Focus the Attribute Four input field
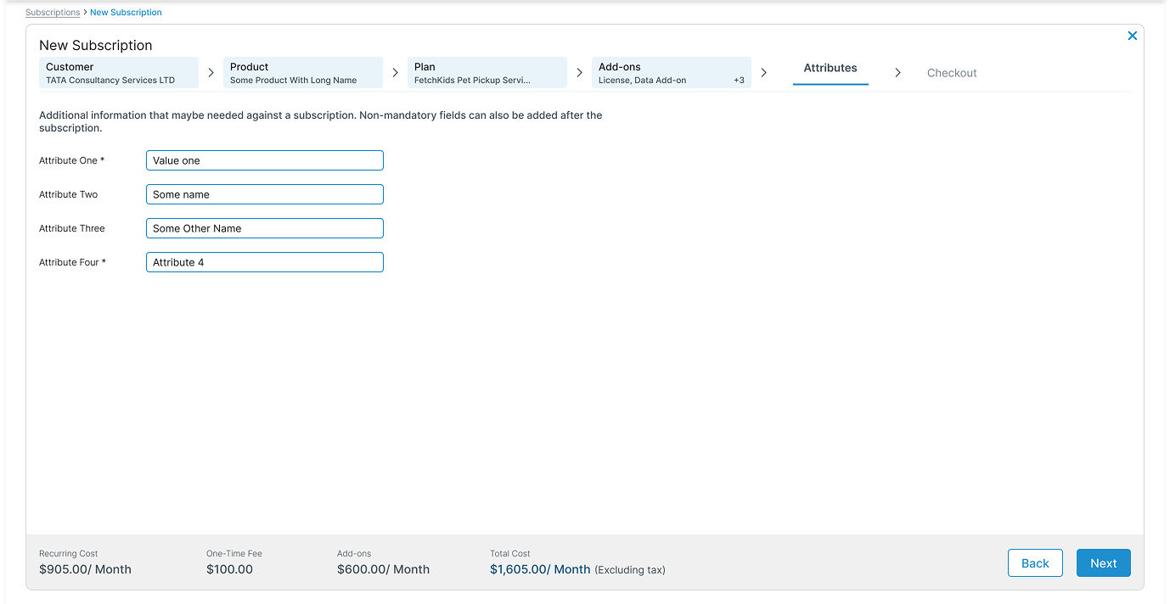 click(x=265, y=262)
